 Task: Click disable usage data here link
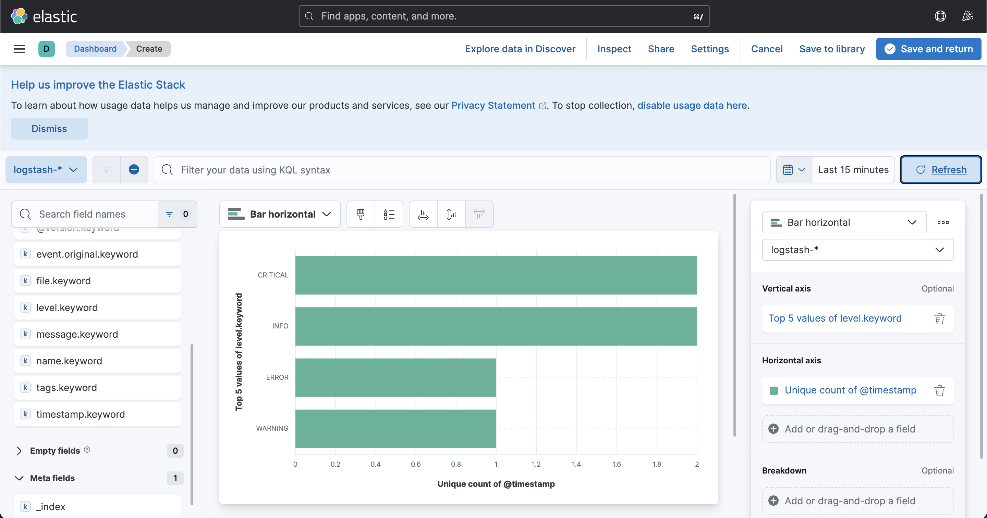pos(692,105)
